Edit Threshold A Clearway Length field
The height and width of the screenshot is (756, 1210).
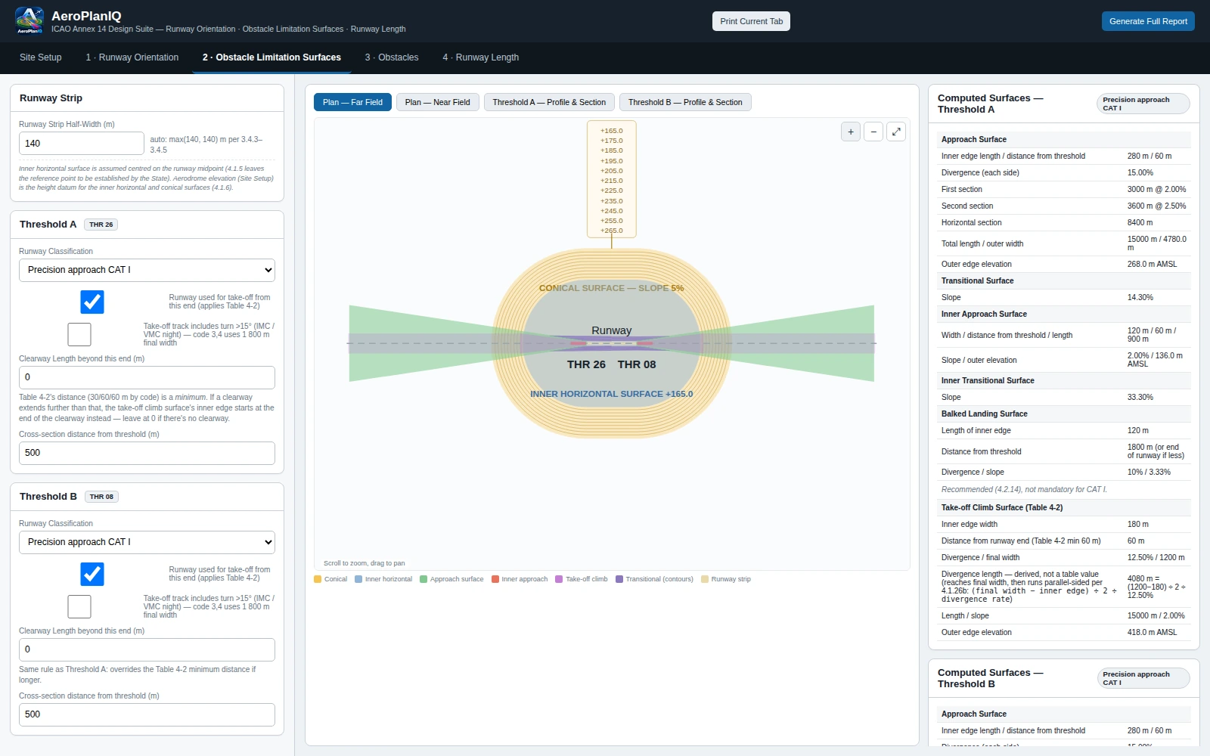click(x=147, y=377)
